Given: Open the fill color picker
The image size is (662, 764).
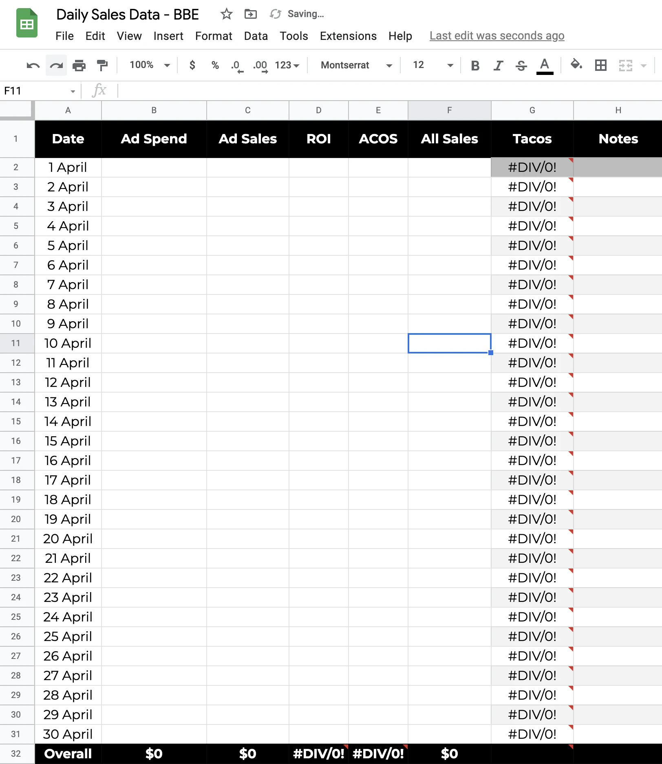Looking at the screenshot, I should (576, 64).
